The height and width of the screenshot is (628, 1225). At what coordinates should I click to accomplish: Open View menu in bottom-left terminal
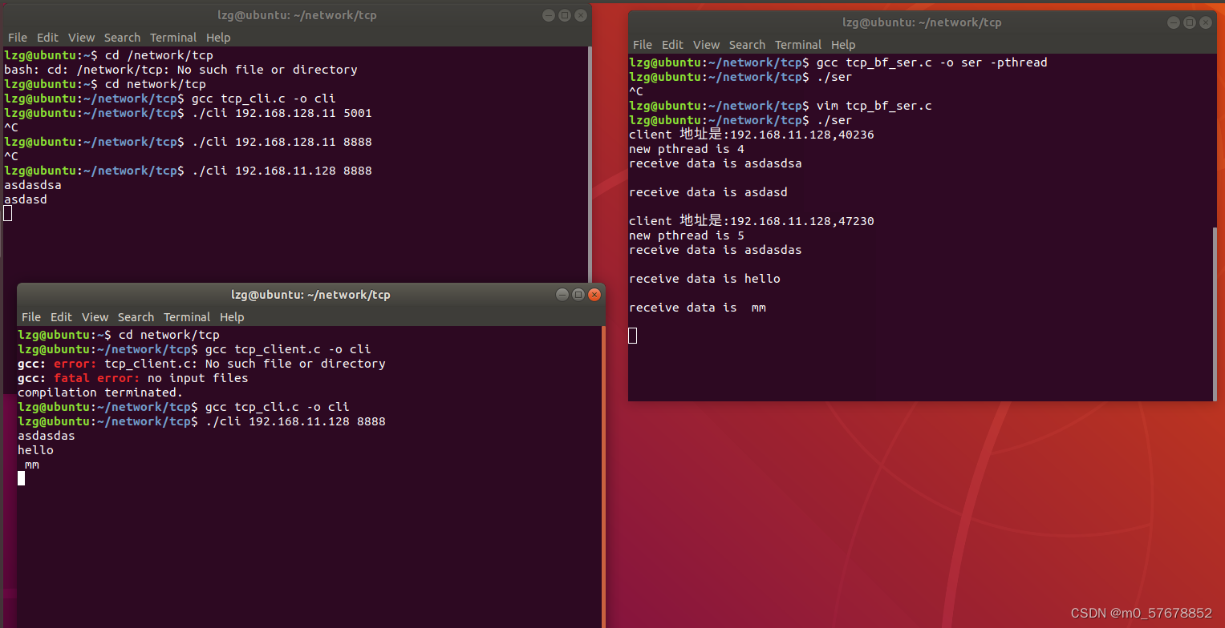95,317
